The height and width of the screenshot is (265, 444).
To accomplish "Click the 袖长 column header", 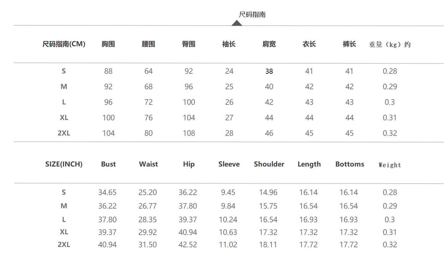I will click(x=229, y=44).
